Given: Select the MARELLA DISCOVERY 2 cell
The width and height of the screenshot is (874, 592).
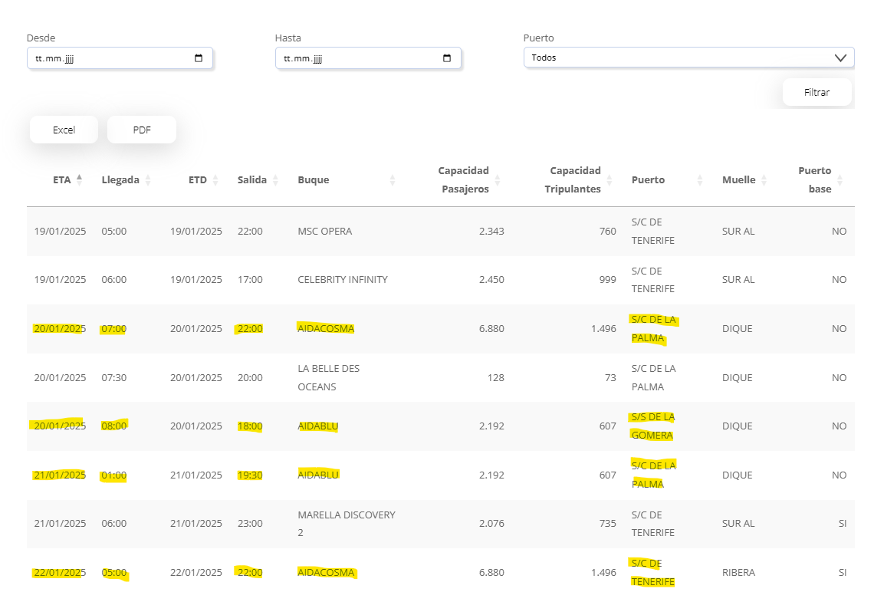Looking at the screenshot, I should point(347,524).
